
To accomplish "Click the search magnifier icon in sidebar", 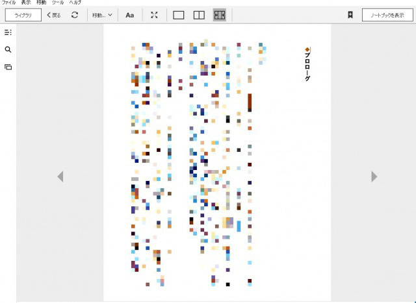I will 8,50.
